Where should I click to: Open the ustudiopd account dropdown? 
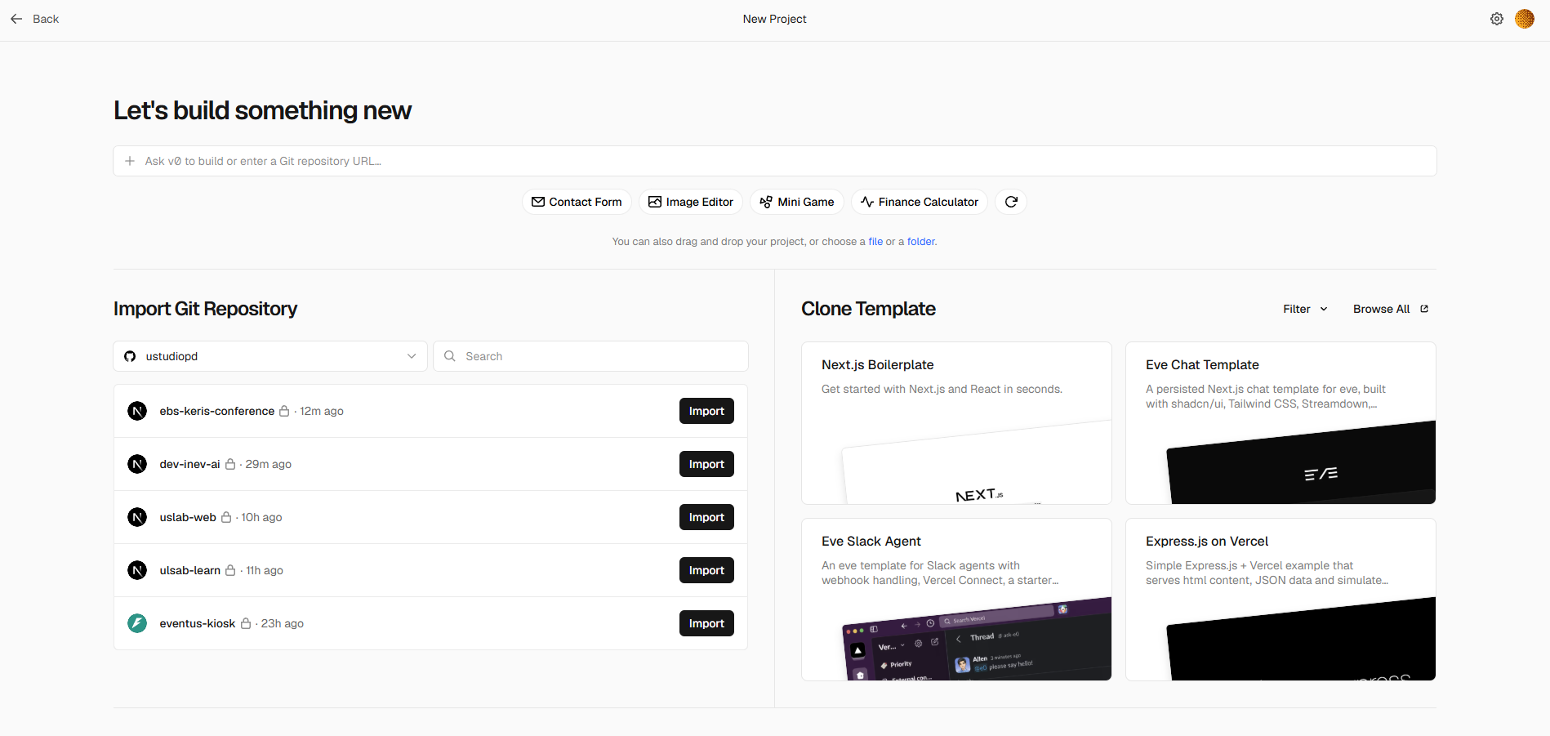point(270,356)
